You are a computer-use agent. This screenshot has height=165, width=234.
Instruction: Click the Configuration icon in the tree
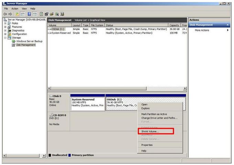click(9, 34)
